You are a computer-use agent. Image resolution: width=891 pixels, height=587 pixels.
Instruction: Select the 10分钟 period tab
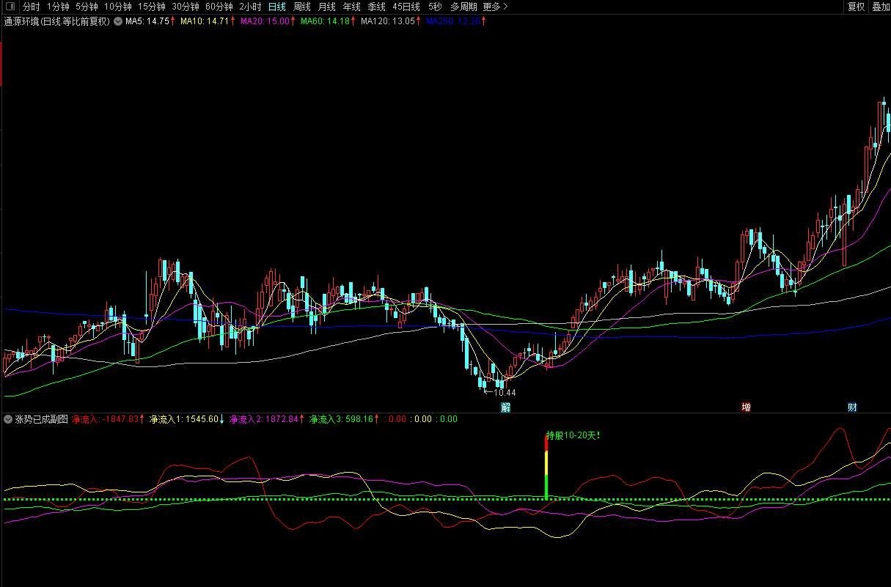coord(117,7)
